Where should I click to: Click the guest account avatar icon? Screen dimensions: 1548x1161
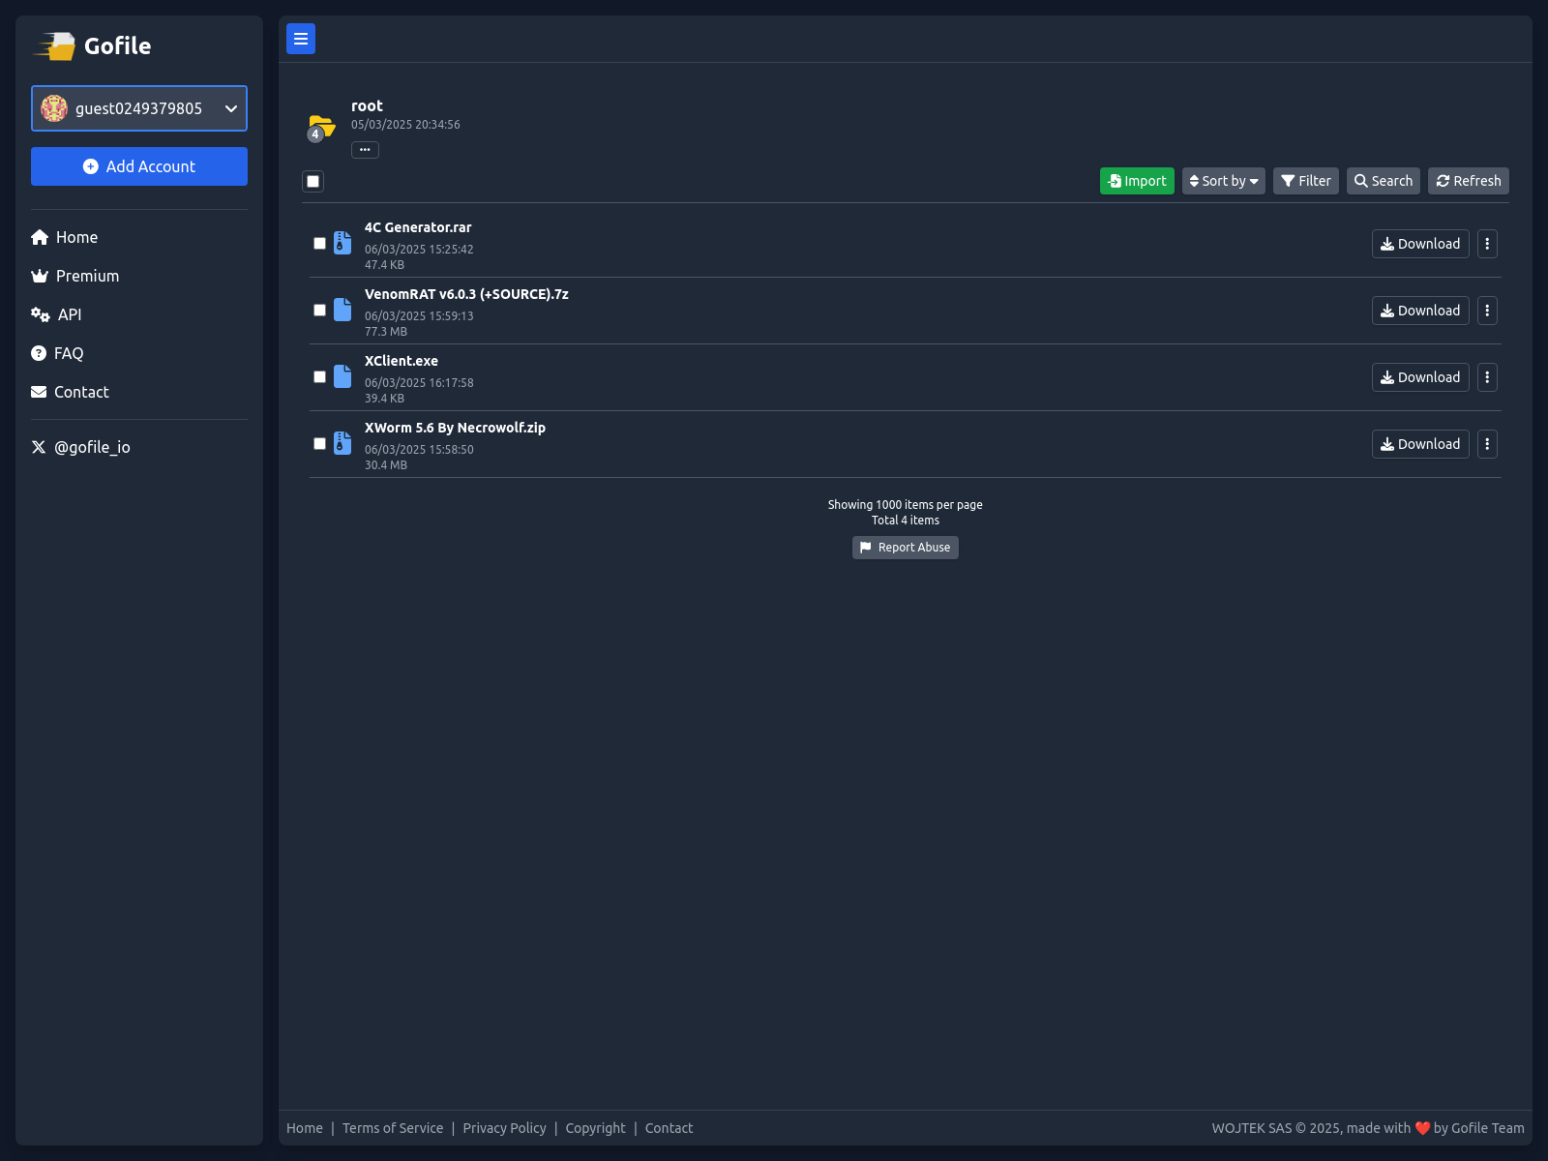click(54, 108)
